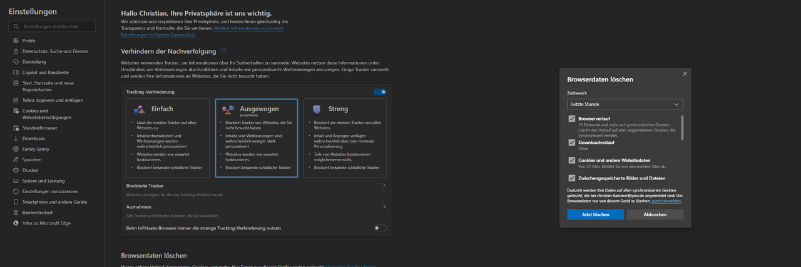
Task: Select the Sprachen icon
Action: [16, 159]
